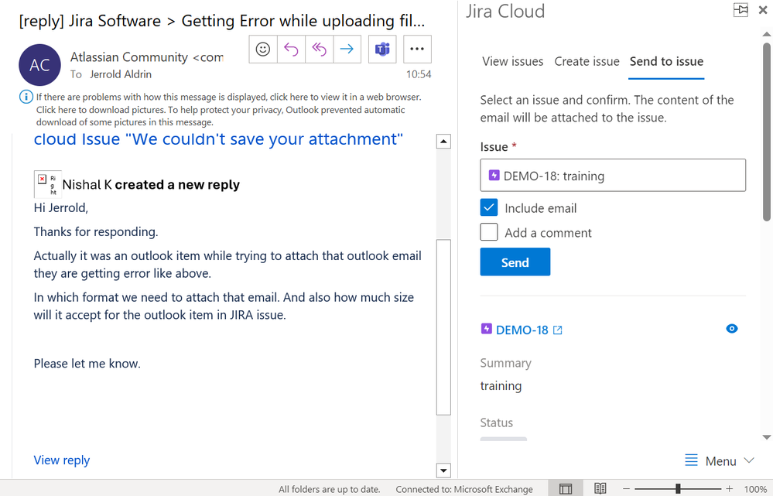
Task: Forward the email message
Action: 347,50
